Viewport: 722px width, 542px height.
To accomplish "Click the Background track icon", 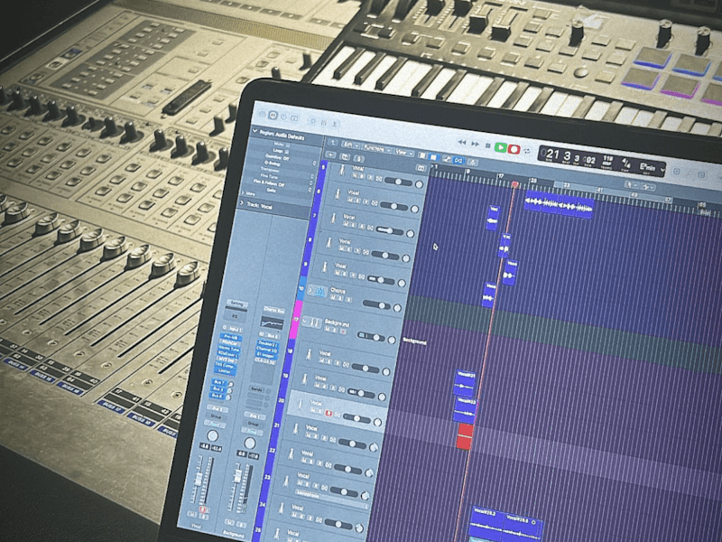I will tap(313, 322).
